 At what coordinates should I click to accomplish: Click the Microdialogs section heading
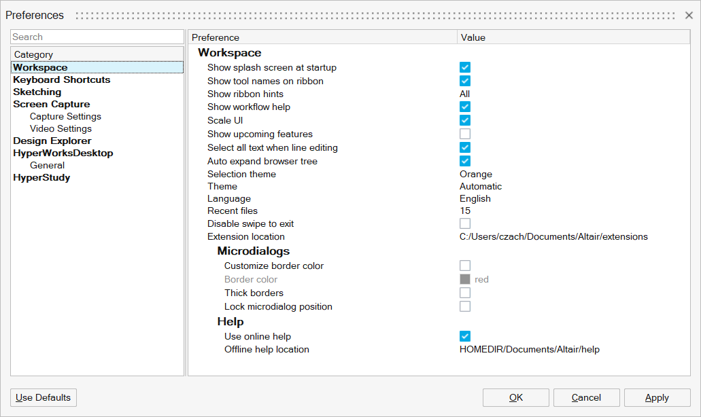(x=254, y=251)
